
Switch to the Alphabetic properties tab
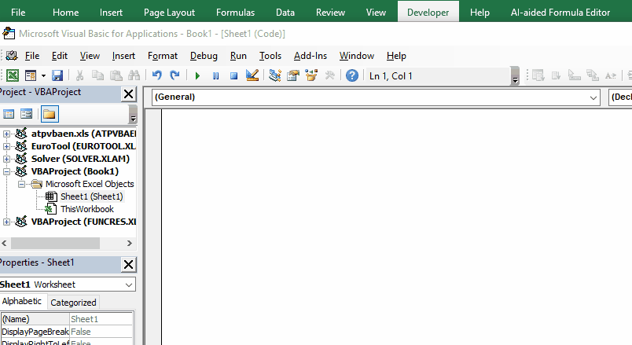pos(22,302)
